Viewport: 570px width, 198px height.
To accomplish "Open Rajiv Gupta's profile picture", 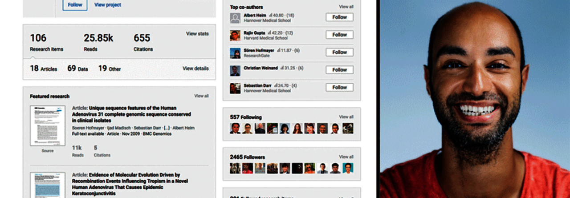I will click(x=235, y=36).
